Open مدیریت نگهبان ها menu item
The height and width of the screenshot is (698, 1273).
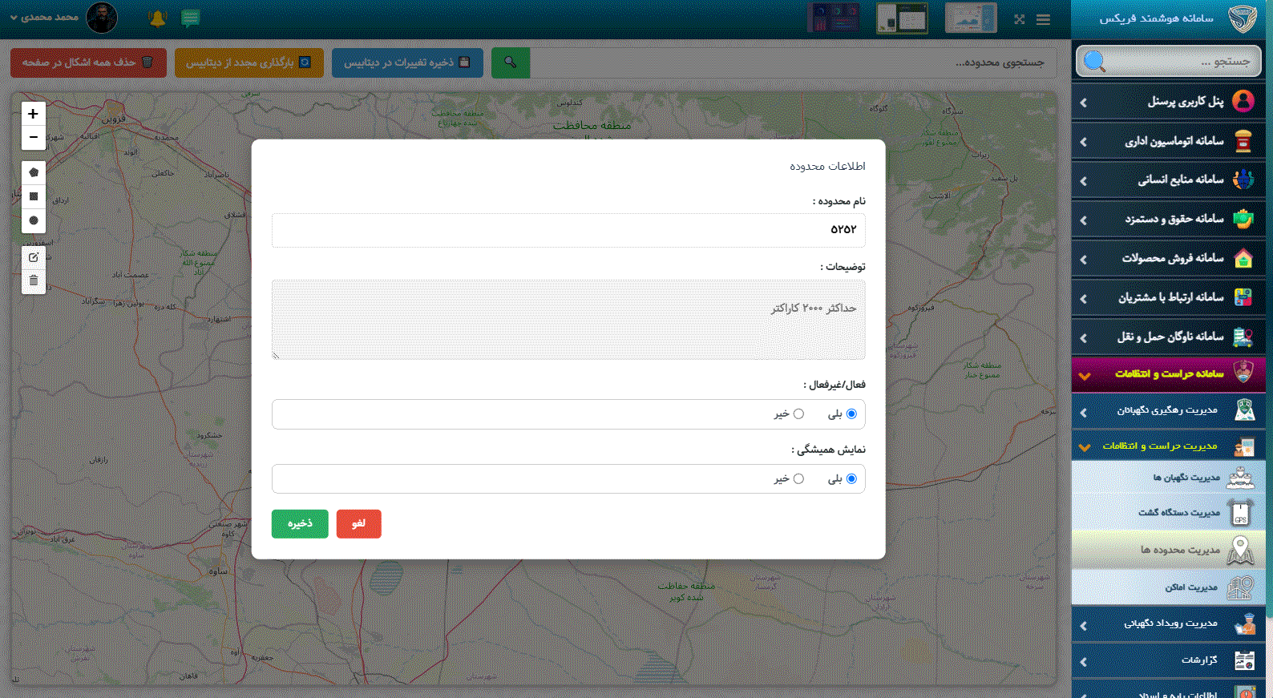click(x=1186, y=478)
